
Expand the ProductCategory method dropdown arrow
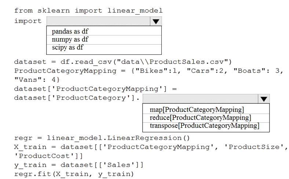click(264, 99)
